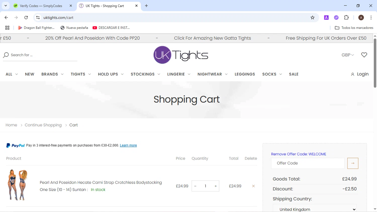The image size is (377, 212).
Task: Focus the Offer Code input field
Action: click(308, 163)
